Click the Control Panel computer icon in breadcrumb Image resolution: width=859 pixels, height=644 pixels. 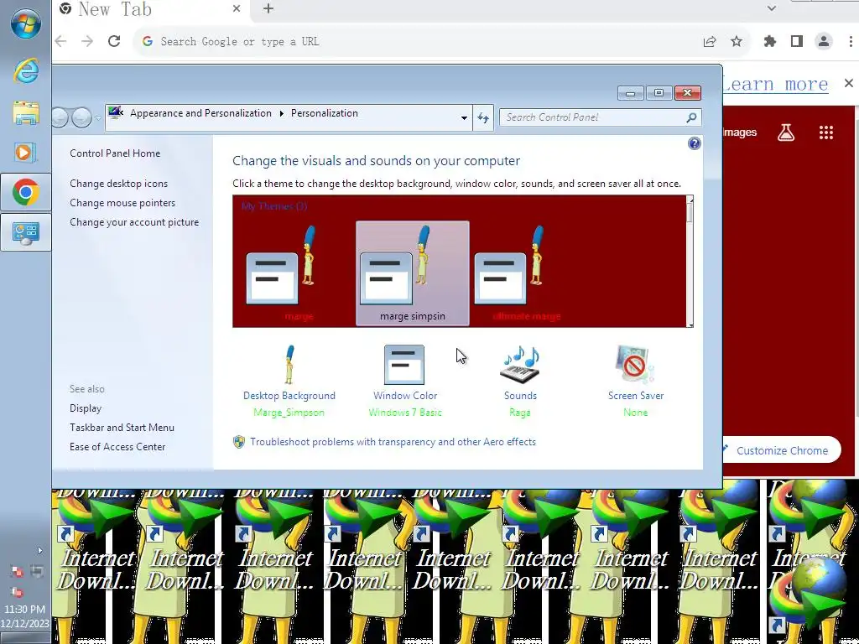[x=115, y=113]
